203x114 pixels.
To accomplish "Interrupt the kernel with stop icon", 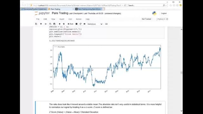I will [76, 24].
